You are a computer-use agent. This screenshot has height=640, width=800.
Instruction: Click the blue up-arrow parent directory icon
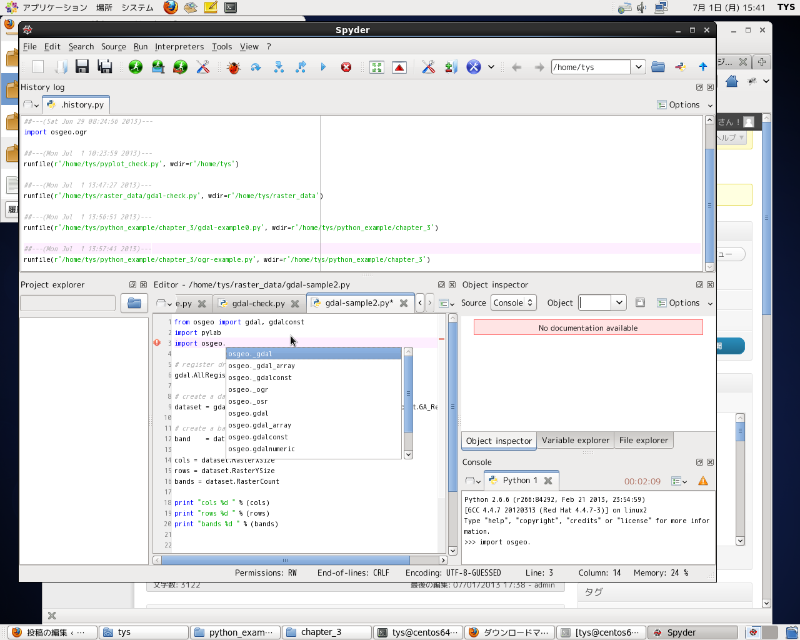pyautogui.click(x=702, y=67)
